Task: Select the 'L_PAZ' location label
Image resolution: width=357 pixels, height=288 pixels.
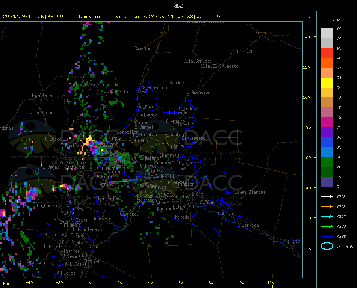Action: (294, 242)
